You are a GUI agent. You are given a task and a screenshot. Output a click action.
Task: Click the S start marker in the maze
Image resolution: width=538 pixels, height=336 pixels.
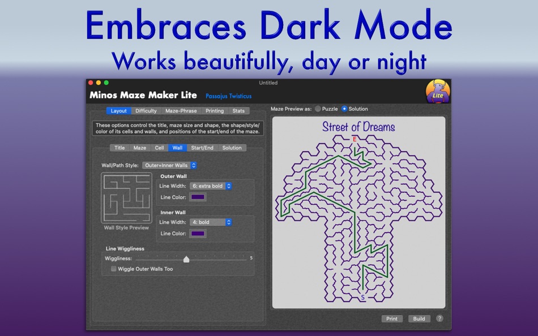(362, 298)
